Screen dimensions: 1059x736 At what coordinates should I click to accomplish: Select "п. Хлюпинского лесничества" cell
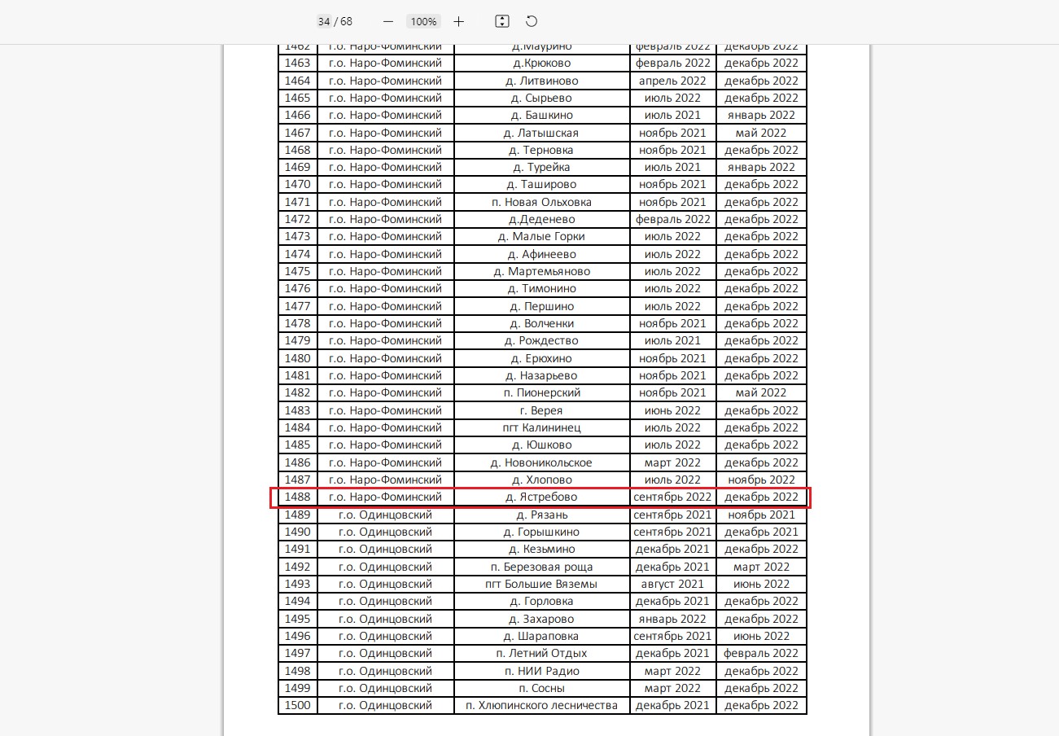coord(541,705)
